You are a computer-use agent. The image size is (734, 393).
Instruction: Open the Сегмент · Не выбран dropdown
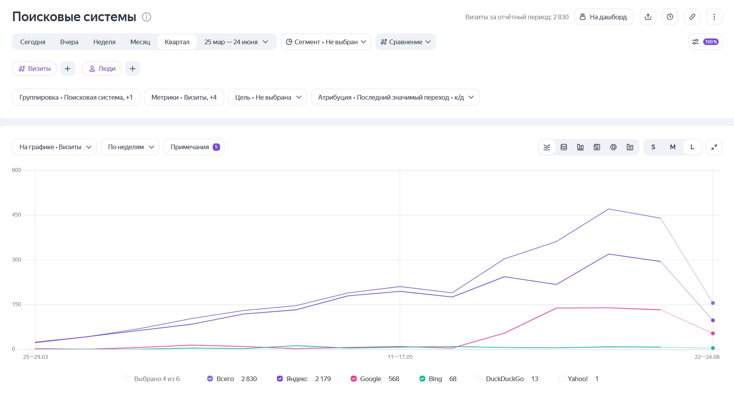(326, 42)
